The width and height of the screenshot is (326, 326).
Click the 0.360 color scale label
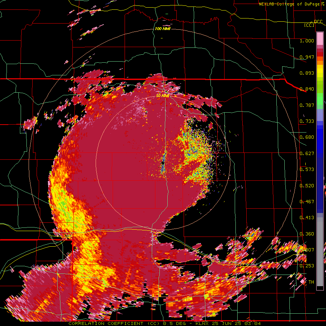[307, 234]
